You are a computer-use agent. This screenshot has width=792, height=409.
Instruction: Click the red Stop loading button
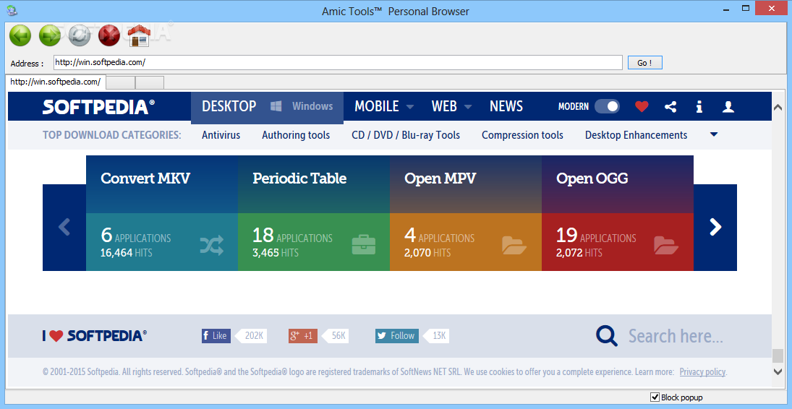pos(109,35)
